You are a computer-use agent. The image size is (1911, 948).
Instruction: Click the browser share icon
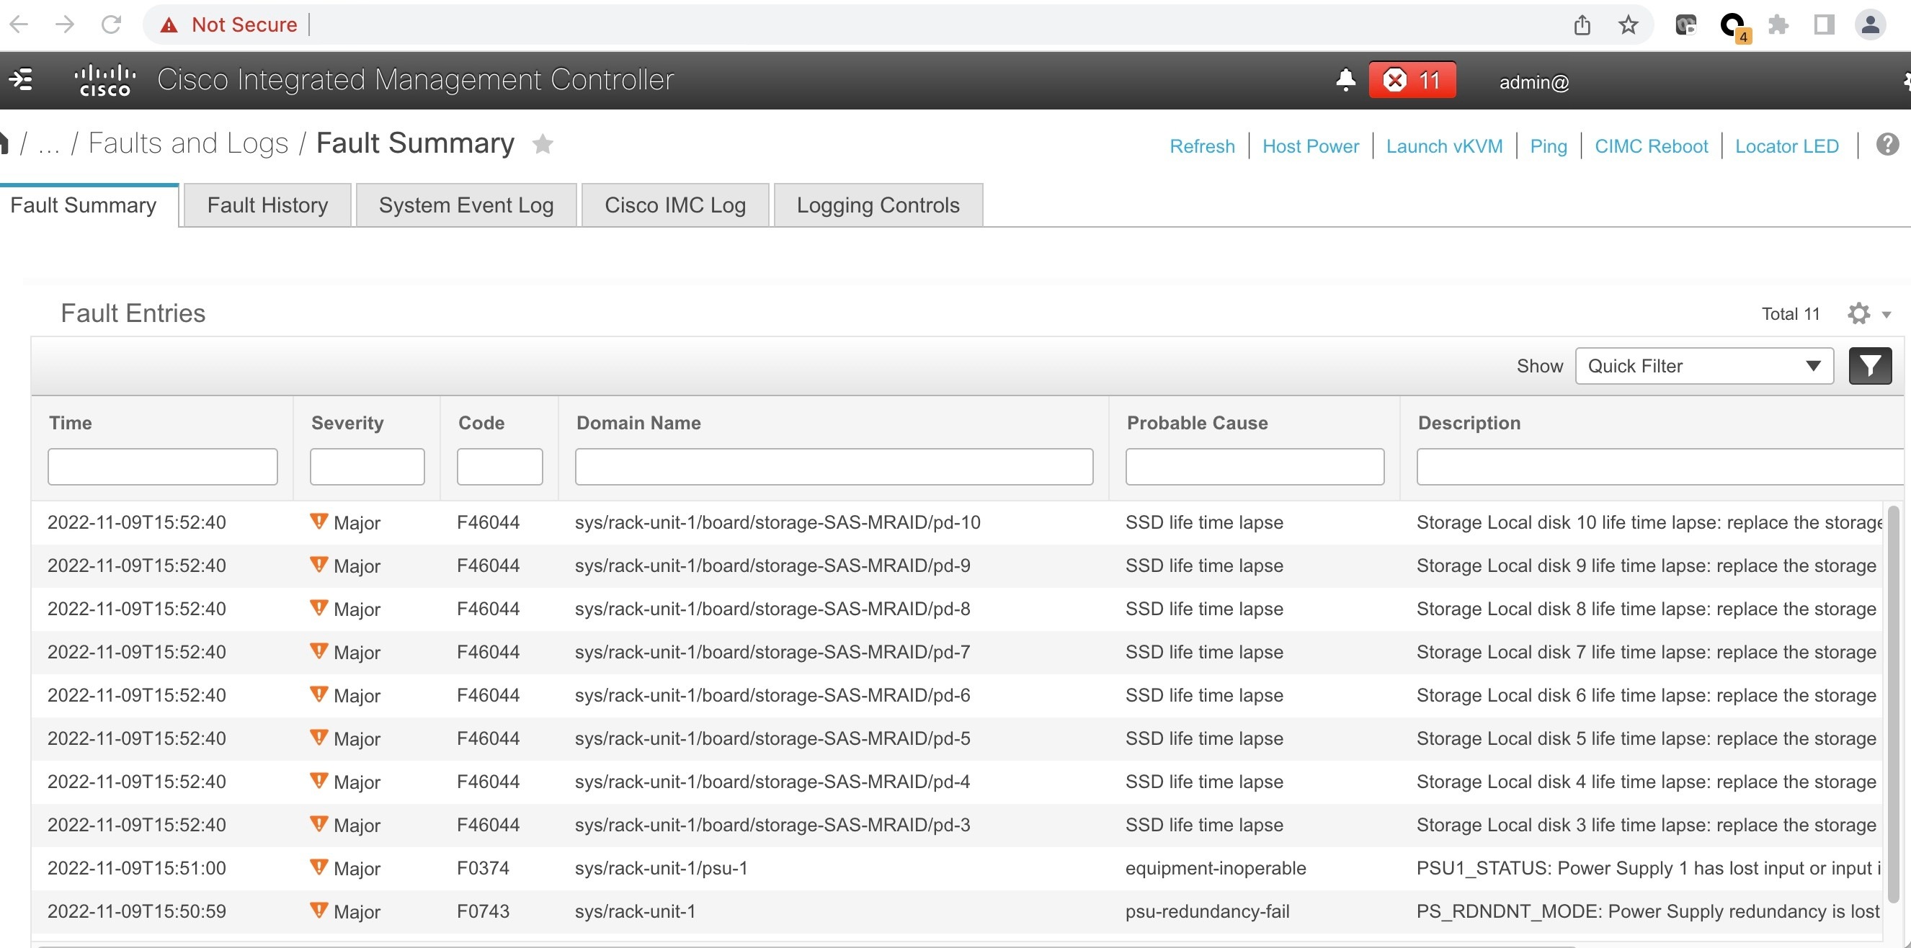(x=1582, y=24)
